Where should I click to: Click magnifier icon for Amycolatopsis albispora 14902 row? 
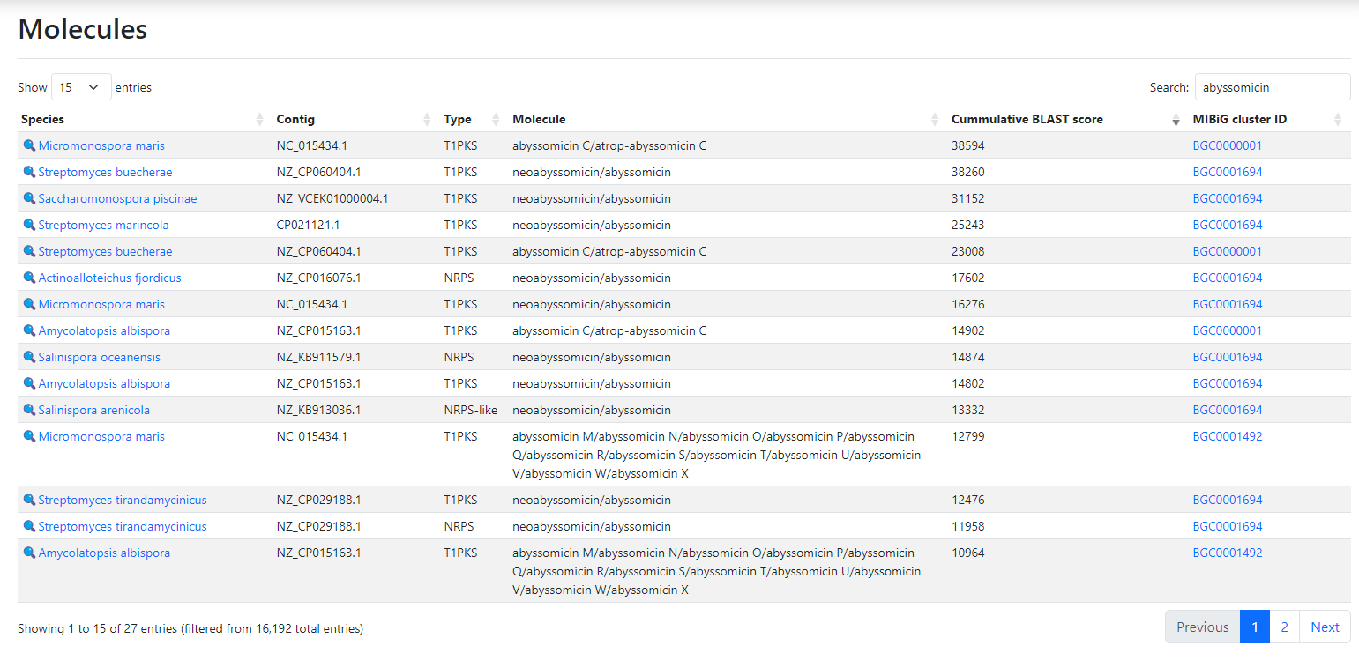point(29,330)
